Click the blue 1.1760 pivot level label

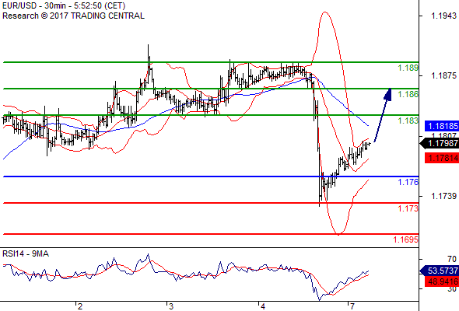pyautogui.click(x=408, y=182)
